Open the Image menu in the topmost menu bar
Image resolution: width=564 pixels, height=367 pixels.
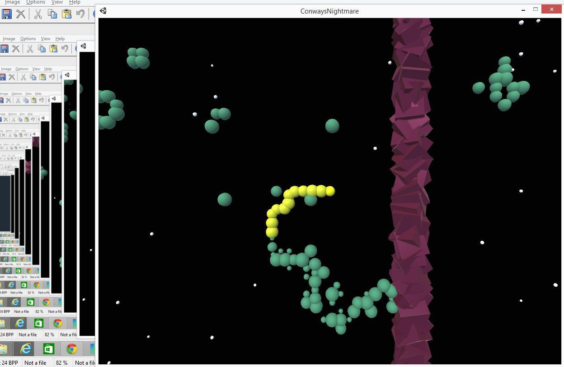tap(12, 2)
